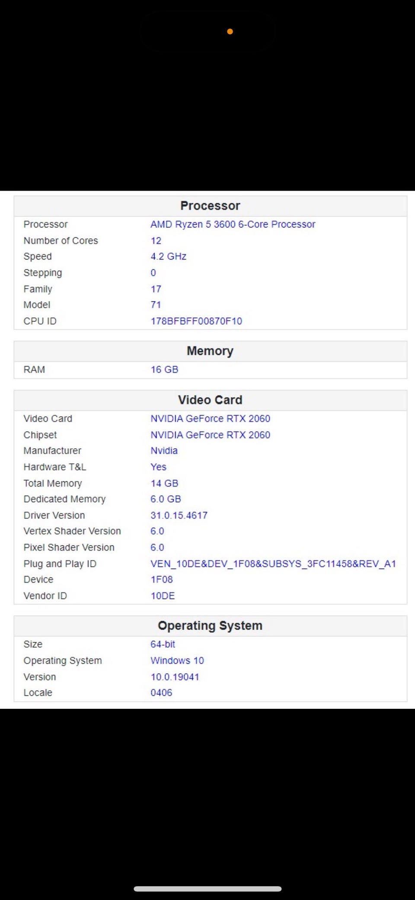
Task: Tap the orange indicator dot at top
Action: pos(230,32)
